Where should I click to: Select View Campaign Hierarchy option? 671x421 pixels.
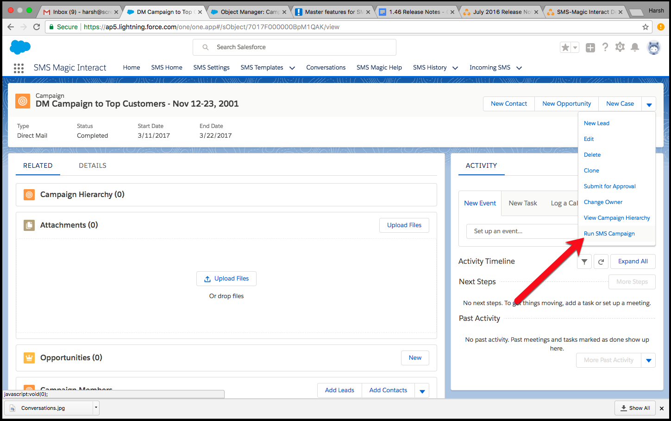tap(617, 218)
